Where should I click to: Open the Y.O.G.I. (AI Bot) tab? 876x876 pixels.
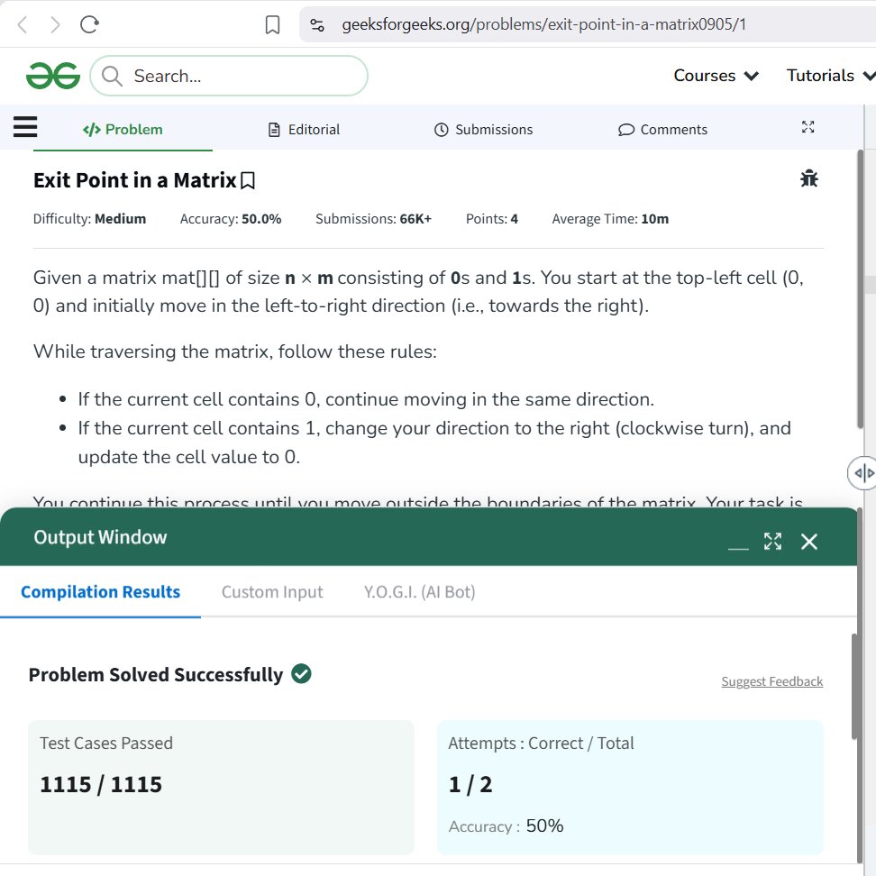coord(420,592)
